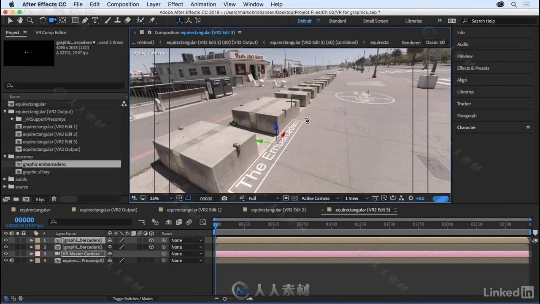Select the Brush tool
Viewport: 540px width, 304px height.
click(108, 20)
